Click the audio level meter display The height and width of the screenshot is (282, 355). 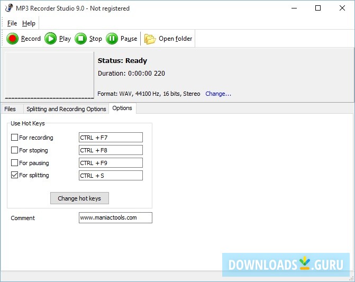click(x=49, y=75)
